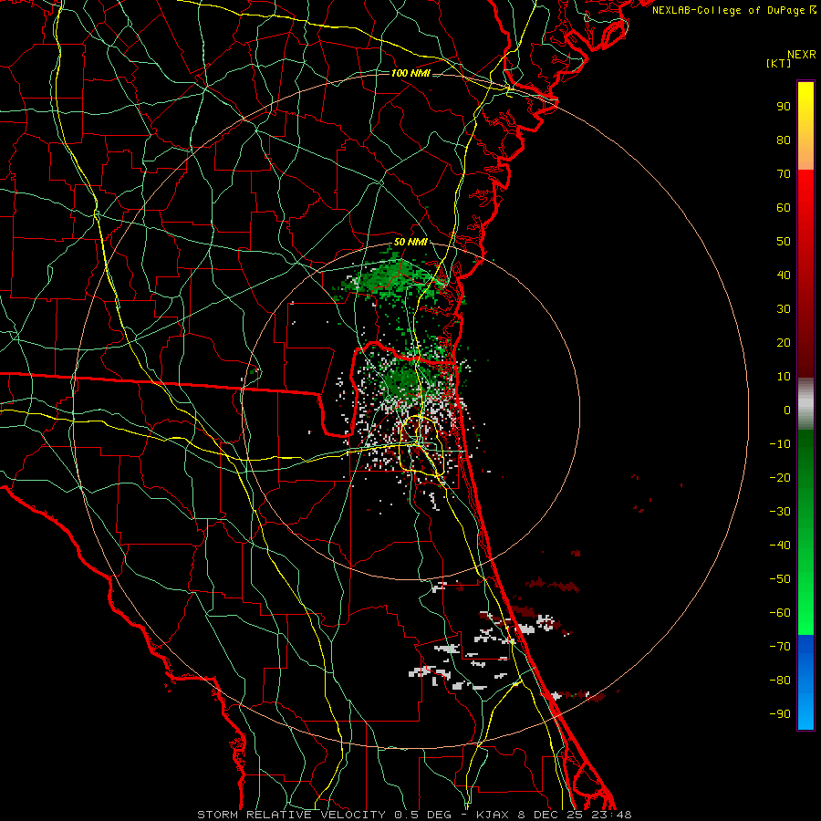Click the [KT] units label

[x=779, y=63]
